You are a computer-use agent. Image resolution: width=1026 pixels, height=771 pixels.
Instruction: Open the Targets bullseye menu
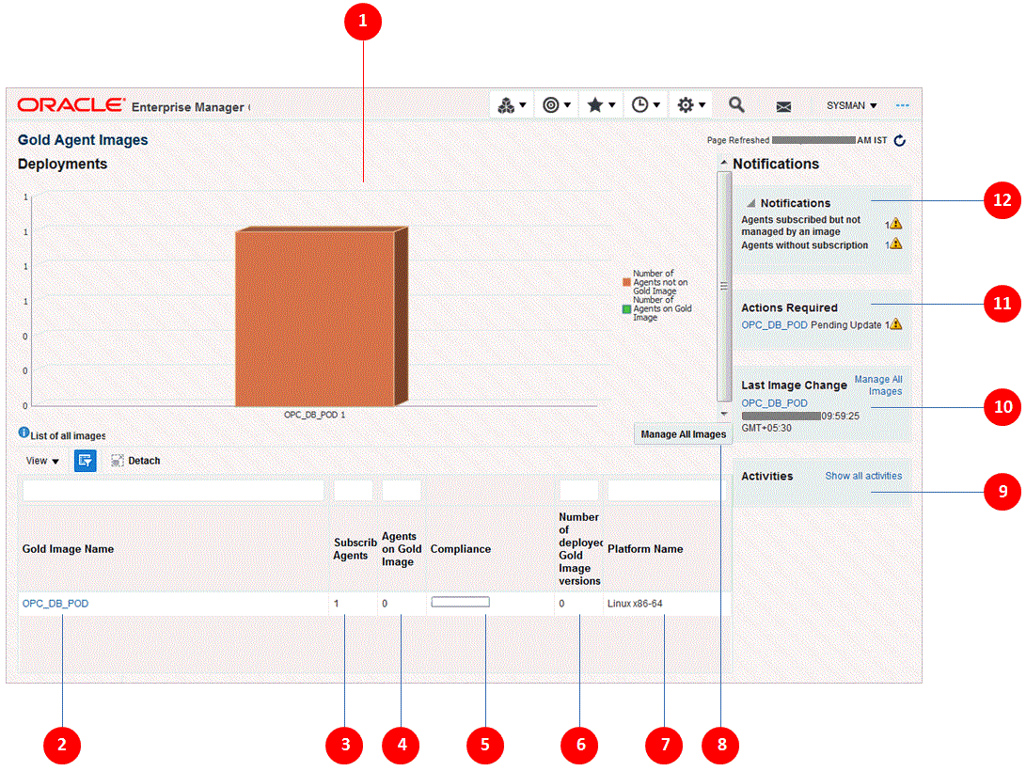click(x=557, y=106)
